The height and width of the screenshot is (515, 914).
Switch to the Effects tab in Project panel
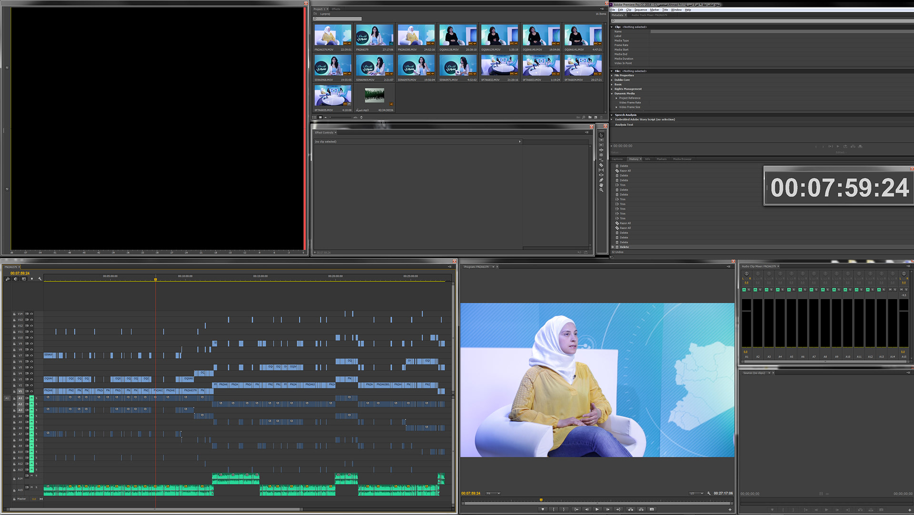pyautogui.click(x=336, y=9)
